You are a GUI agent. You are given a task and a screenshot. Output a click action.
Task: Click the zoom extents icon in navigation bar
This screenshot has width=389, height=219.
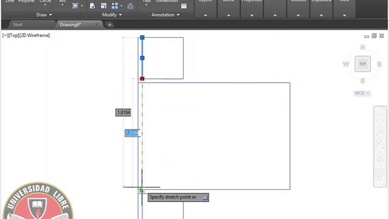(380, 145)
